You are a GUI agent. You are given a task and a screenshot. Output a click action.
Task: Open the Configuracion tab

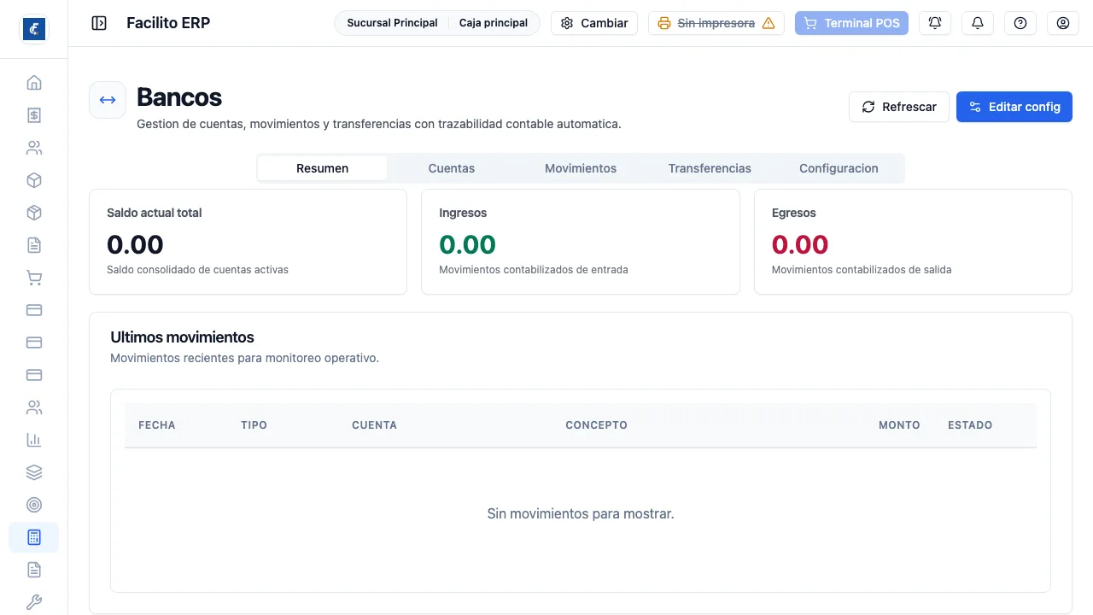(x=839, y=168)
